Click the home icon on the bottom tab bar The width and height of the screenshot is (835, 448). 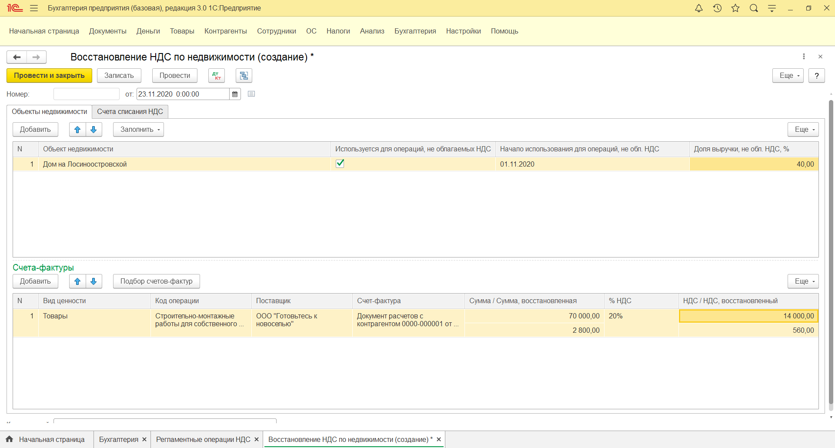click(x=10, y=439)
